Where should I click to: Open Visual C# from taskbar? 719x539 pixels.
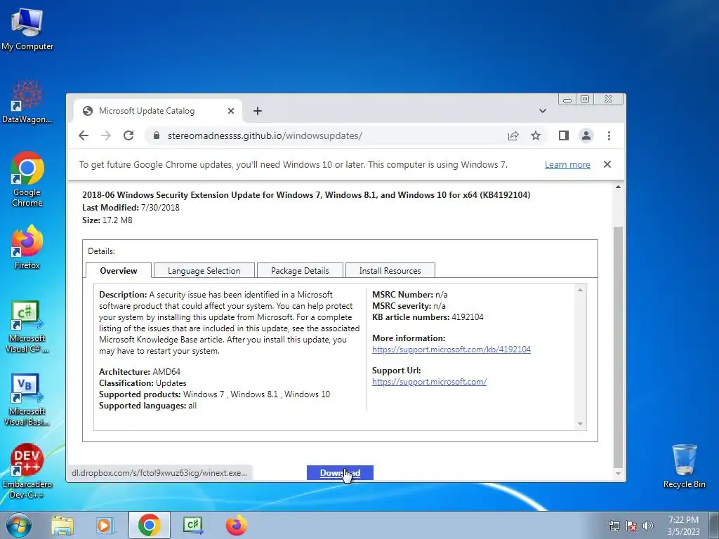[192, 525]
